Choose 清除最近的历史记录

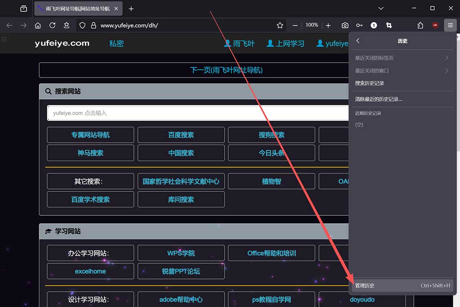click(x=402, y=99)
